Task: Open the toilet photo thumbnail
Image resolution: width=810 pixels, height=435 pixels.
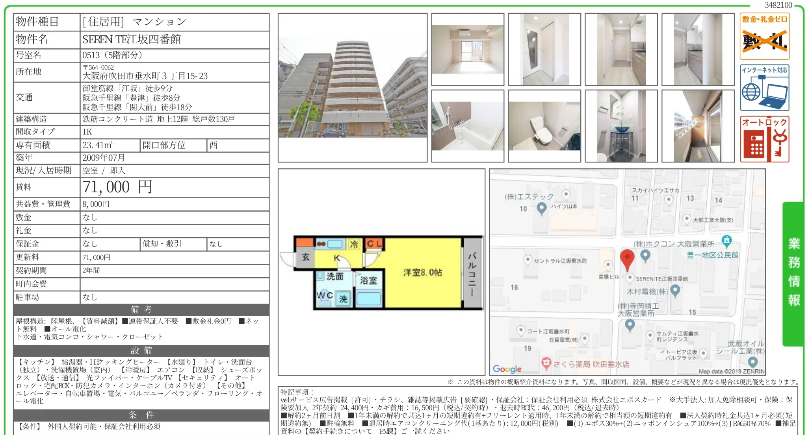Action: click(x=544, y=126)
